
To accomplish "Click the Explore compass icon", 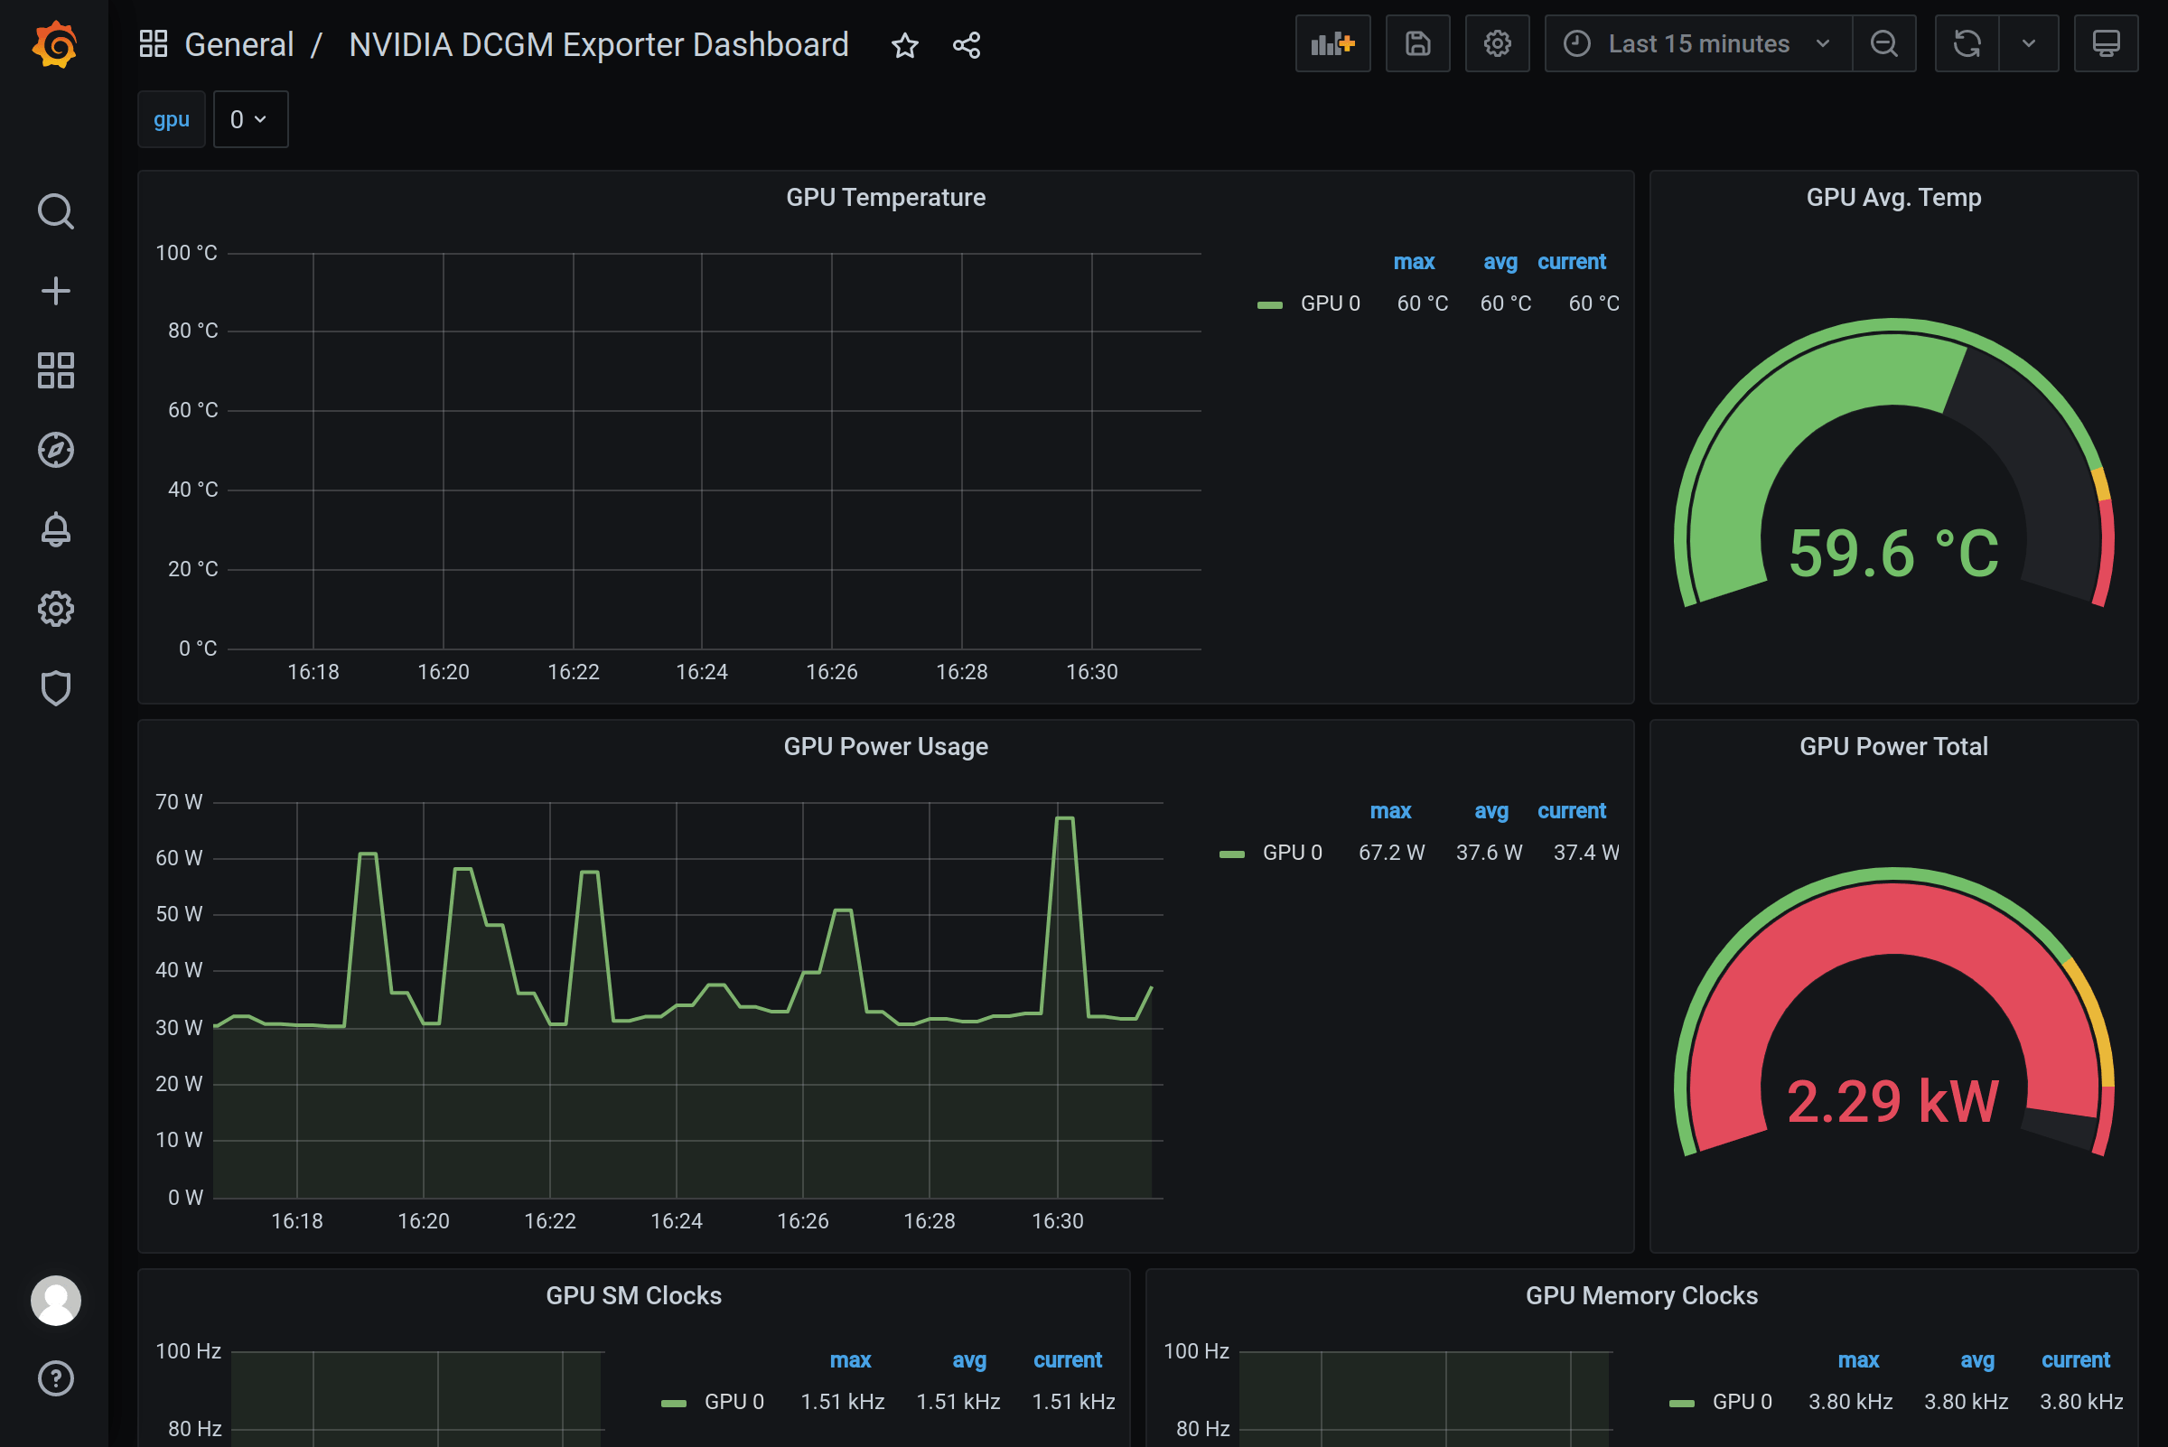I will (55, 449).
